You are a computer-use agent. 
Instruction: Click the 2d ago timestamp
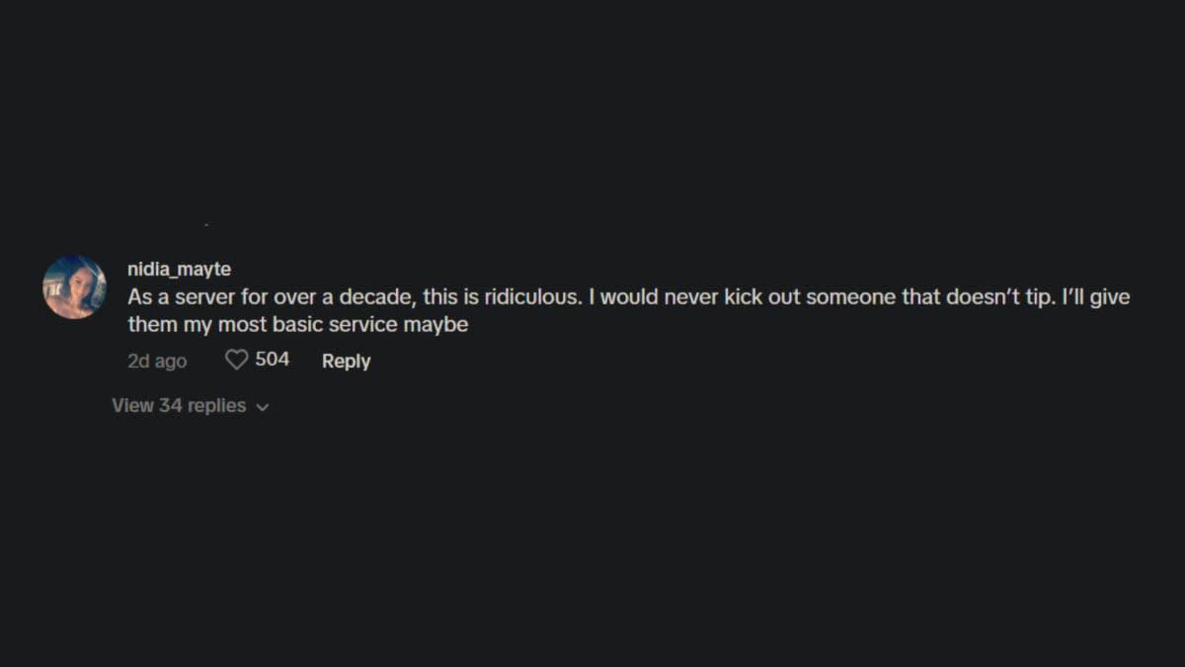(x=157, y=362)
